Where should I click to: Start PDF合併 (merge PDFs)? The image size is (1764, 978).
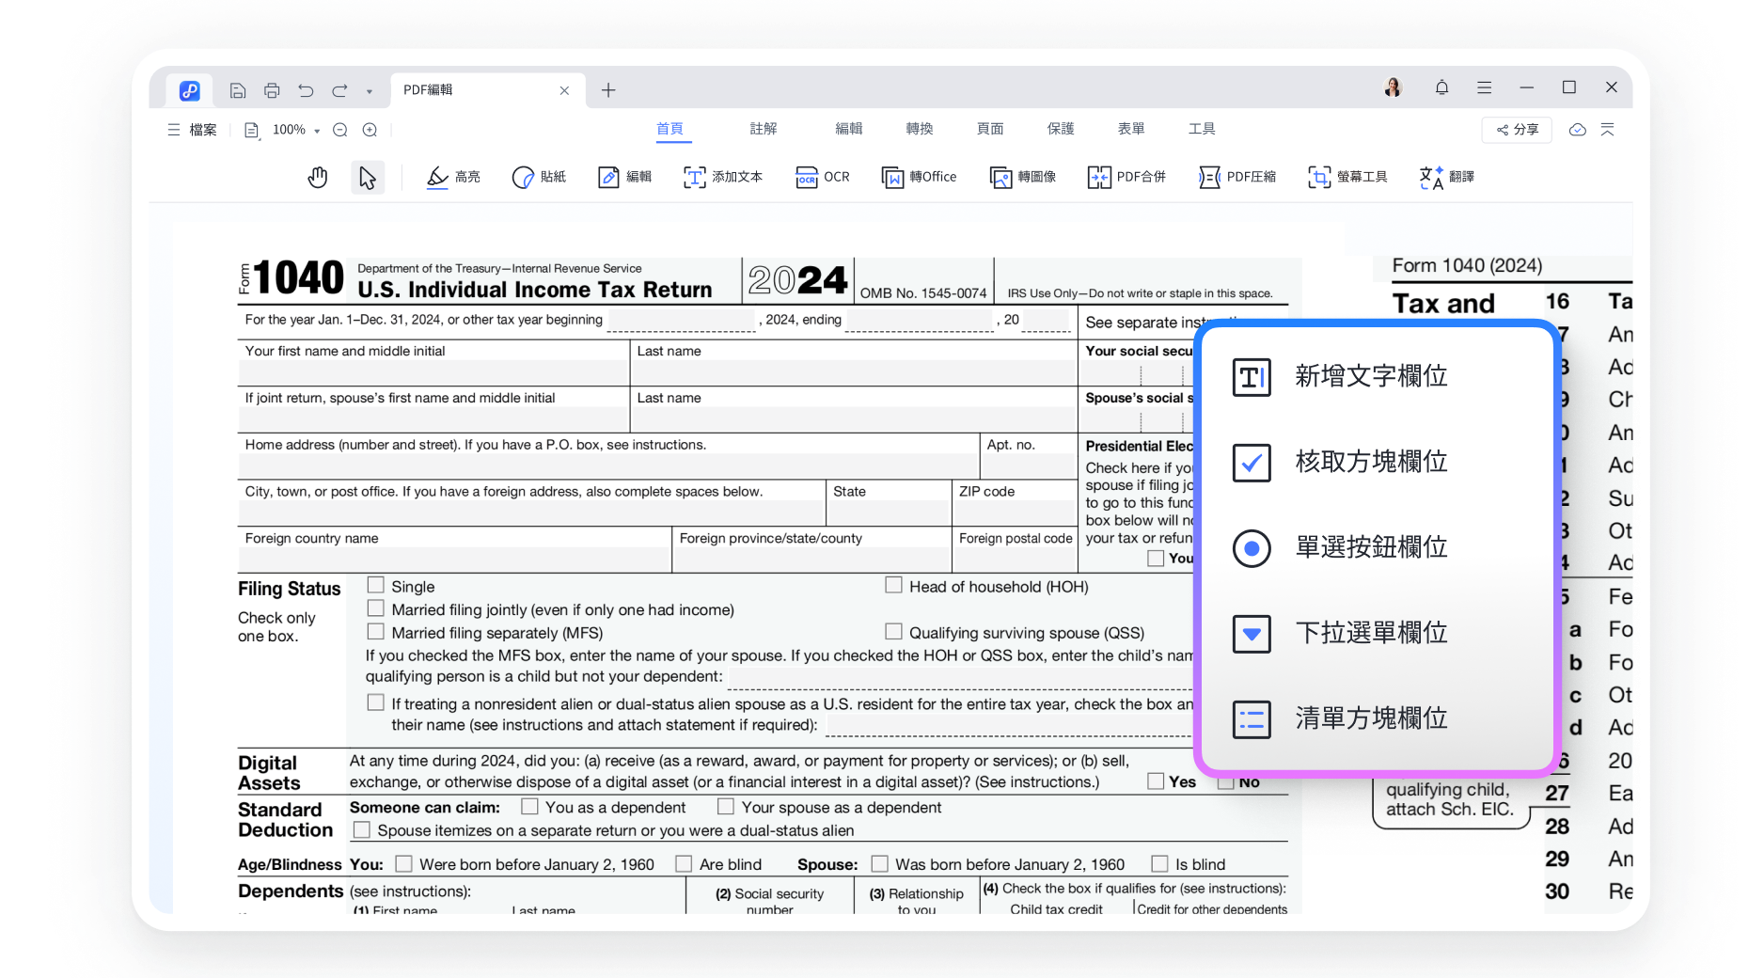click(x=1126, y=177)
